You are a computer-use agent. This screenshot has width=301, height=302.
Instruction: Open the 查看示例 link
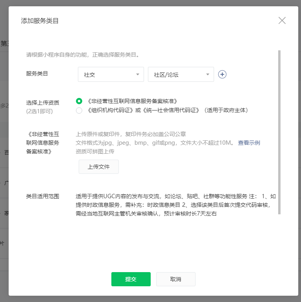(x=249, y=143)
